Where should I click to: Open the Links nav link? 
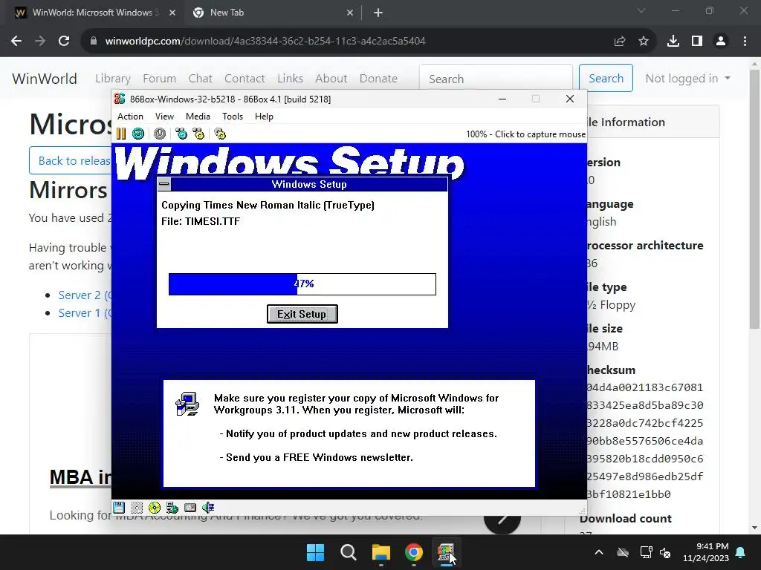(x=291, y=79)
